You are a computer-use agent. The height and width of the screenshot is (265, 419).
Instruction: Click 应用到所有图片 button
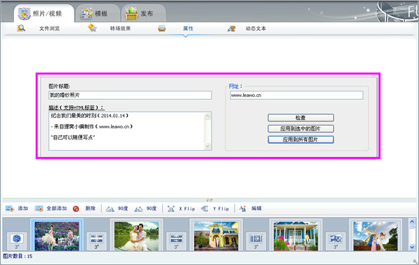[x=300, y=139]
